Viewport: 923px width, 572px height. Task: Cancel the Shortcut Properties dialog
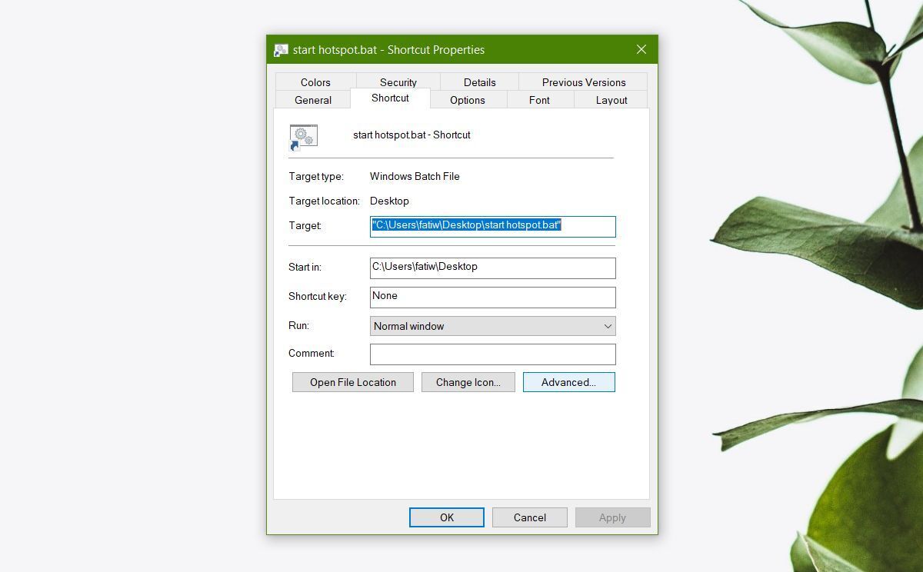529,517
